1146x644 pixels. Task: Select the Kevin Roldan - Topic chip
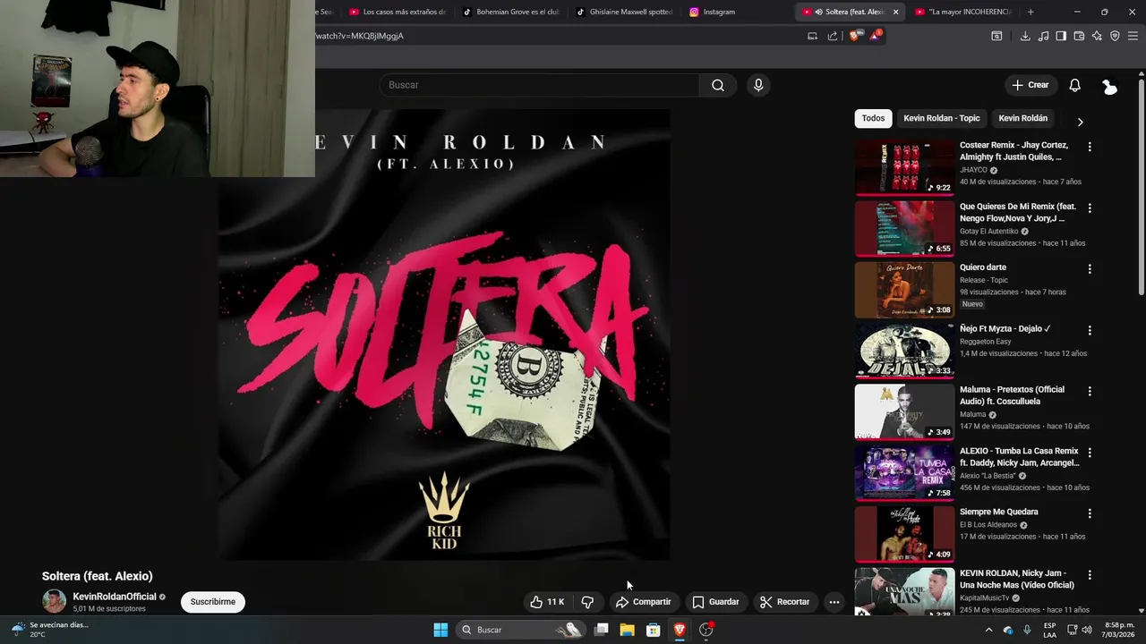942,118
